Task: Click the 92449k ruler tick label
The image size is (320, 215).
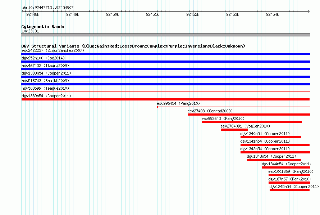Action: (x=73, y=14)
